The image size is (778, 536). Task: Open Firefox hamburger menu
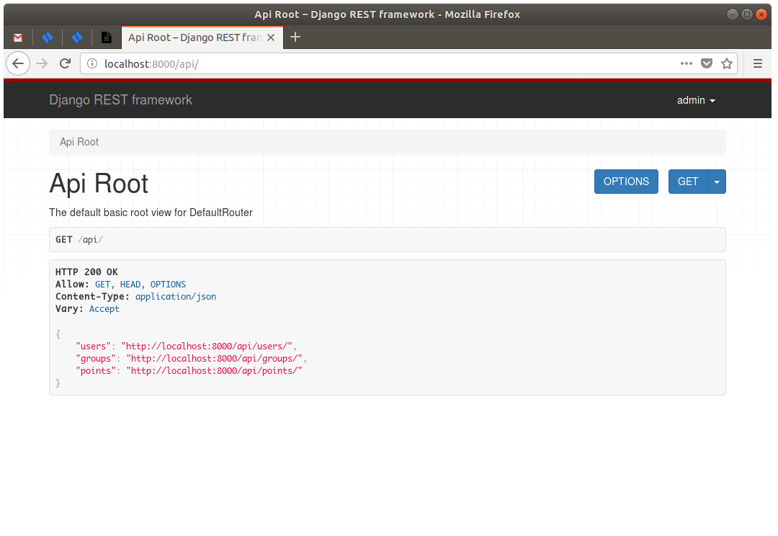(758, 63)
